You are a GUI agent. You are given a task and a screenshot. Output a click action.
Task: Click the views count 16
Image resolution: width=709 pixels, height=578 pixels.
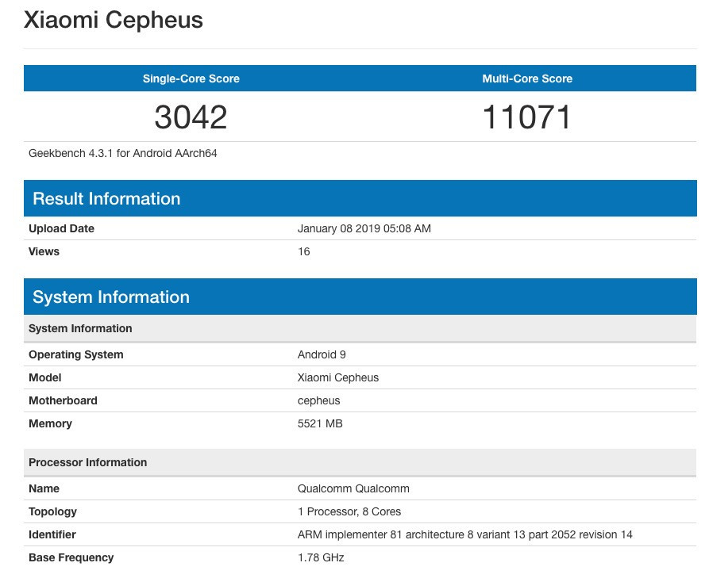pyautogui.click(x=304, y=251)
